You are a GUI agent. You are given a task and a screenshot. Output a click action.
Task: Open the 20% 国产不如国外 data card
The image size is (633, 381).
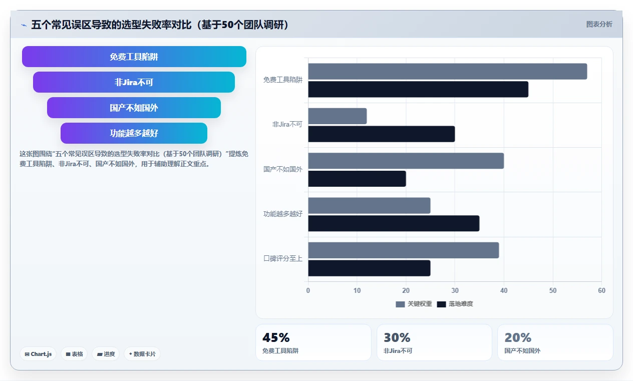pos(555,342)
